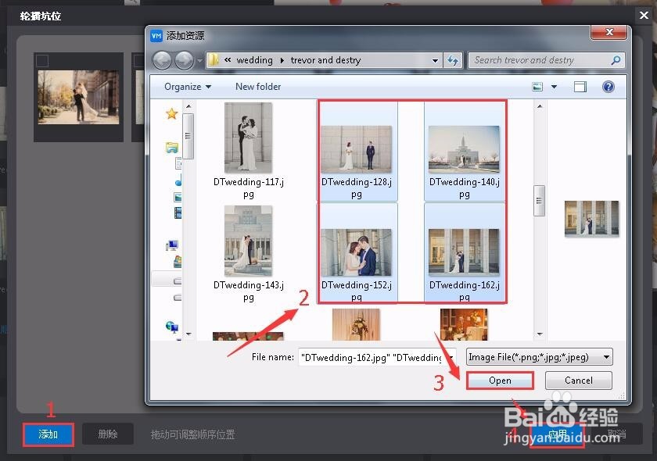The height and width of the screenshot is (461, 657).
Task: Click the New folder button
Action: 258,87
